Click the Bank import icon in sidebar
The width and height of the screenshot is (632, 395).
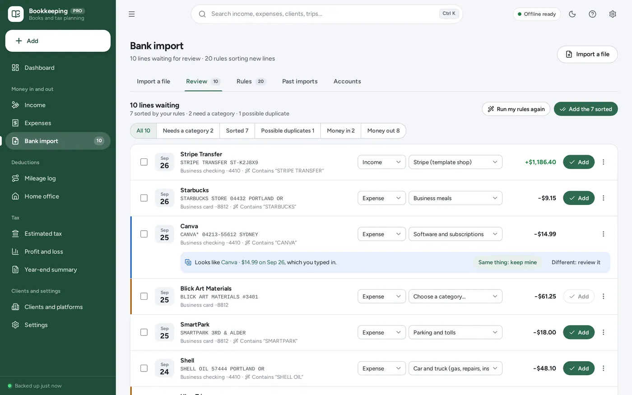[x=15, y=141]
